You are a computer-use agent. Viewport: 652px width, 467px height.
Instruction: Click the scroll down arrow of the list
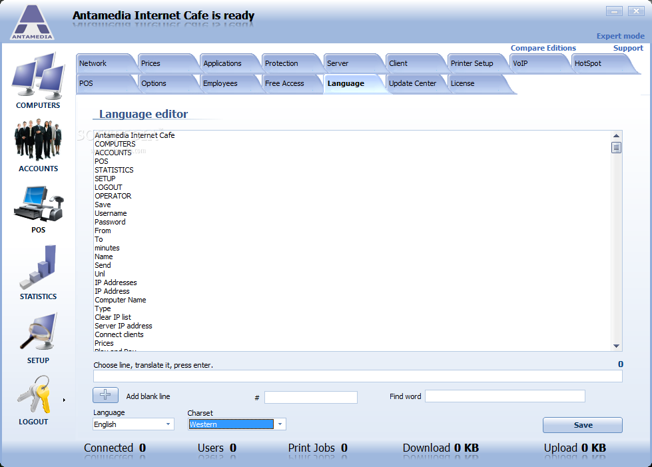616,346
